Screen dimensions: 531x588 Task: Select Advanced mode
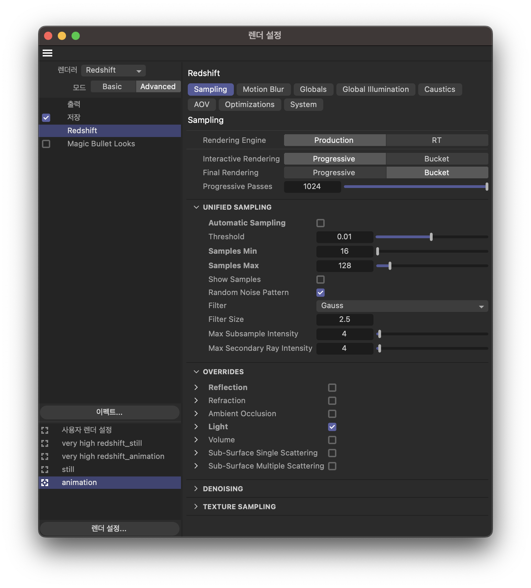click(158, 87)
